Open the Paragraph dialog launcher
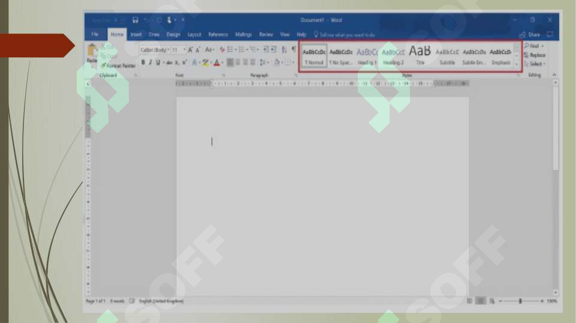576x323 pixels. coord(295,75)
